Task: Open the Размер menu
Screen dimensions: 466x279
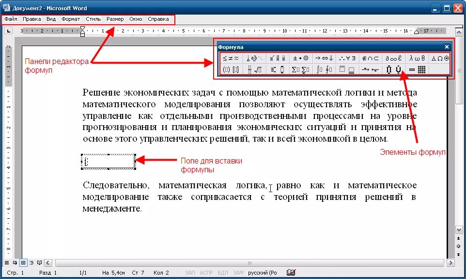Action: (x=115, y=19)
